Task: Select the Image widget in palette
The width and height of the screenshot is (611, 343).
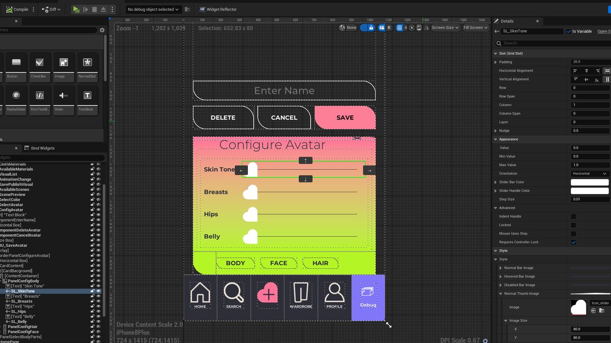Action: [x=63, y=67]
